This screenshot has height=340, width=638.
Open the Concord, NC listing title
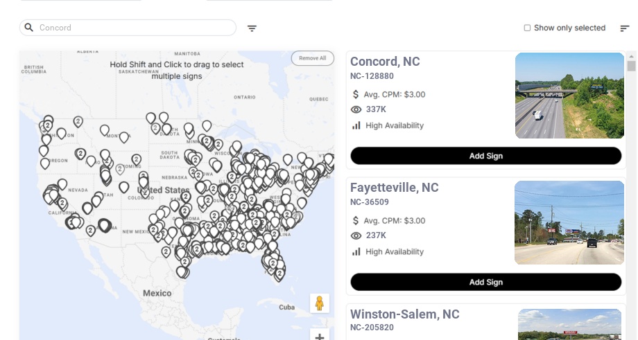(385, 62)
